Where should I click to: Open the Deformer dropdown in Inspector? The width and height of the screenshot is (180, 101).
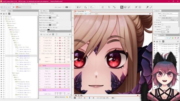point(170,20)
